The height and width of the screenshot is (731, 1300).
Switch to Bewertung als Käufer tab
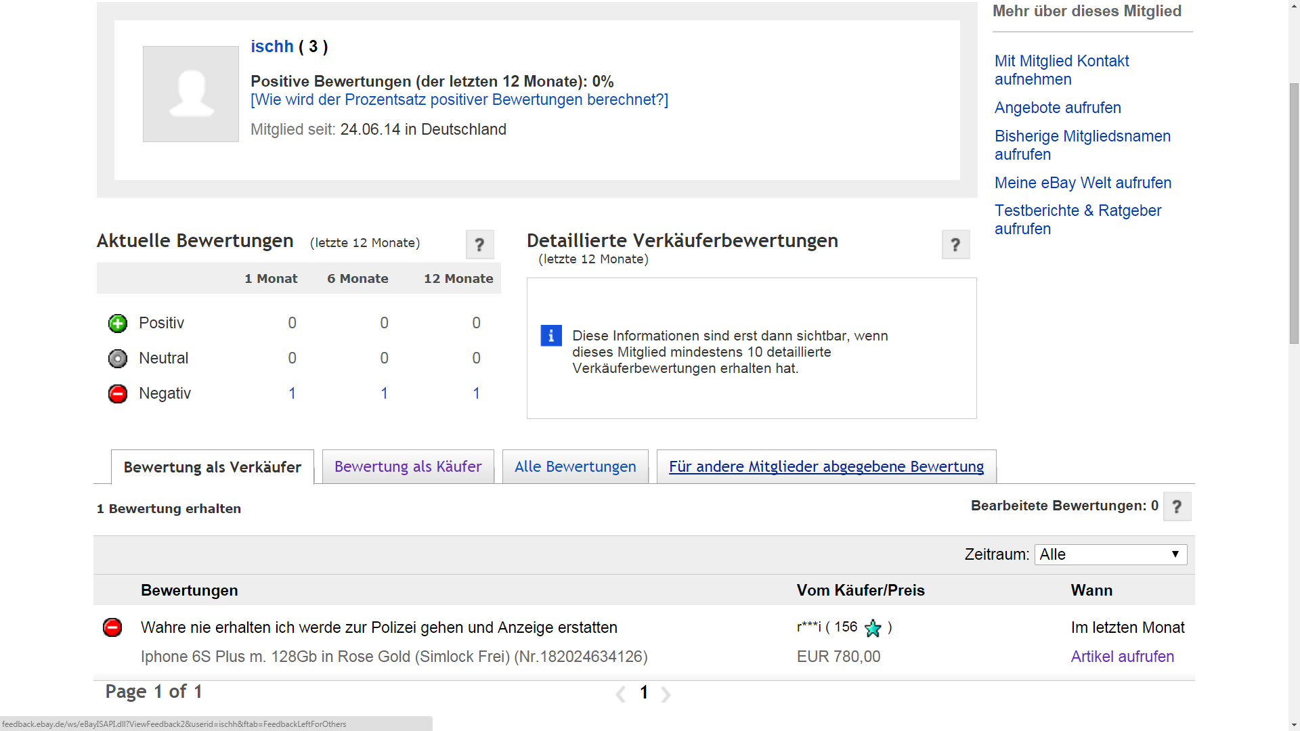click(408, 467)
